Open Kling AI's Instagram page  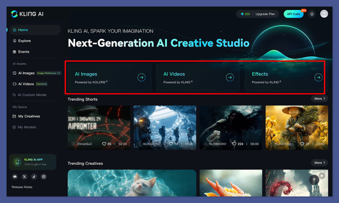coord(43,177)
